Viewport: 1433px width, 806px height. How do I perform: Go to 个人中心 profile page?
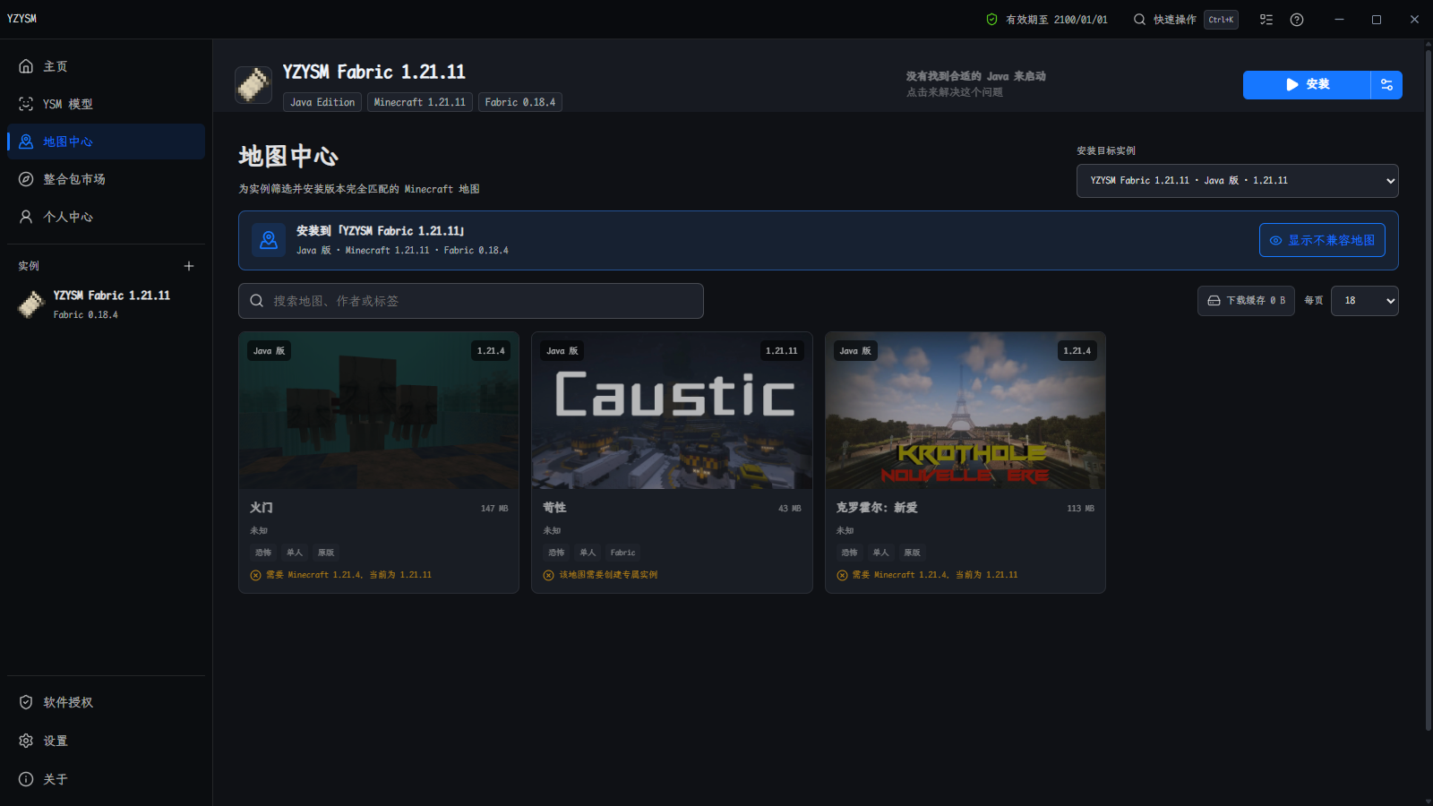coord(106,217)
